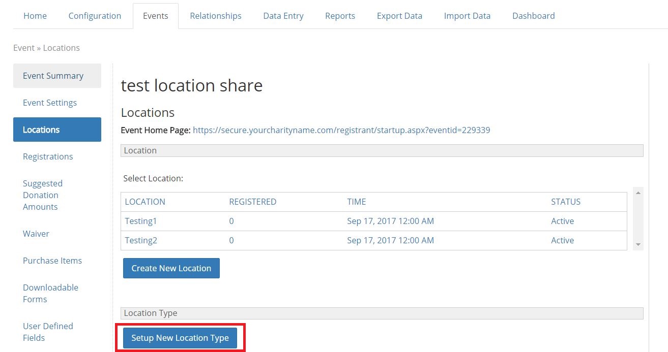668x352 pixels.
Task: Switch to the Configuration tab
Action: pyautogui.click(x=95, y=16)
